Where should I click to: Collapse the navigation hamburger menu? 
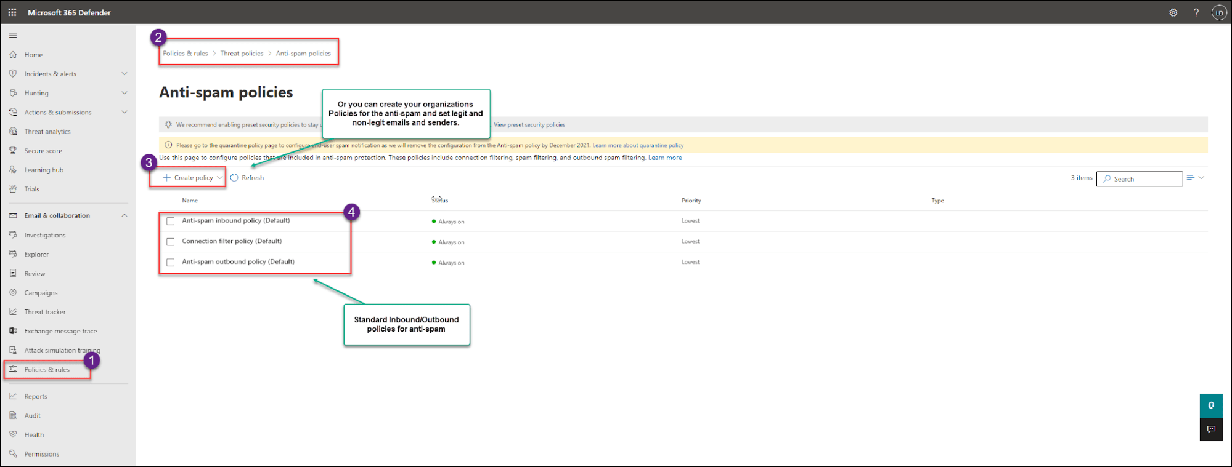pyautogui.click(x=13, y=35)
